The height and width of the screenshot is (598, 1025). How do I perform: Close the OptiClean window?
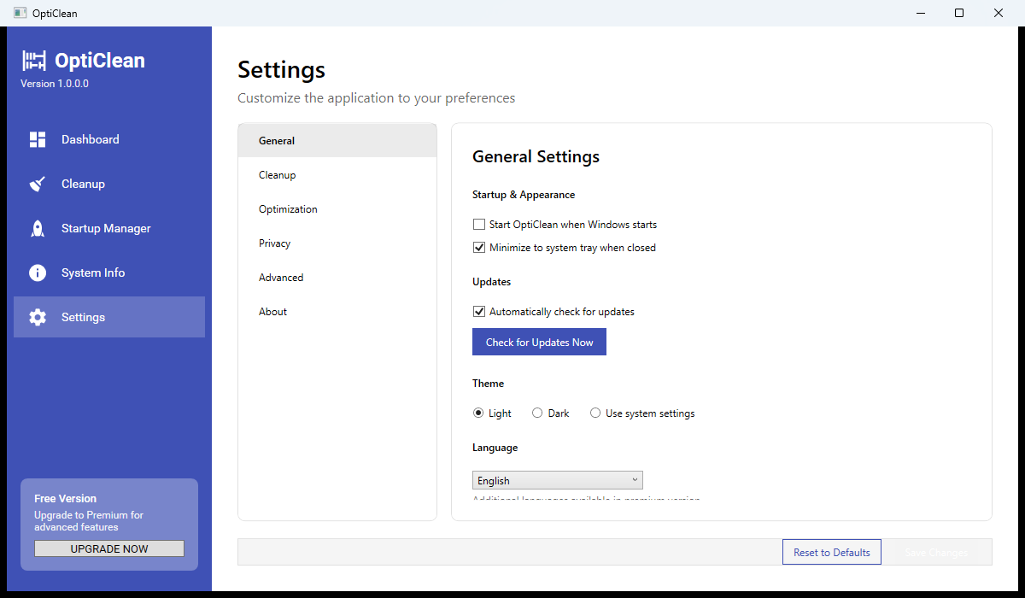(998, 13)
